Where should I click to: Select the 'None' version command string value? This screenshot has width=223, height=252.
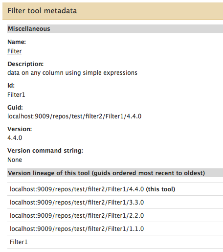(15, 160)
